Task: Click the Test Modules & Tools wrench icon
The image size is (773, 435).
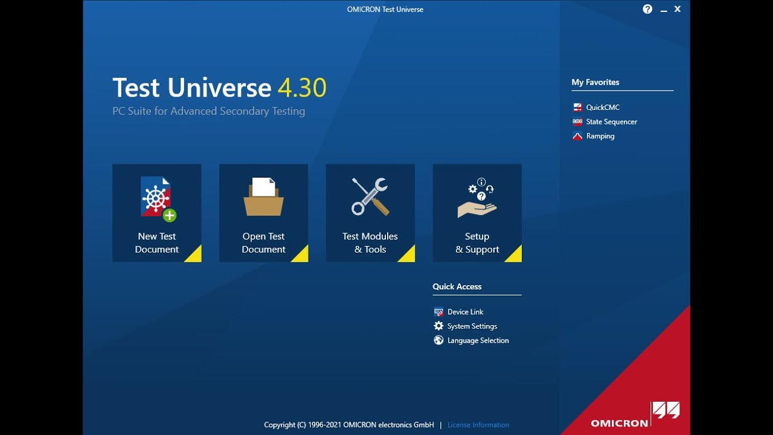Action: 370,197
